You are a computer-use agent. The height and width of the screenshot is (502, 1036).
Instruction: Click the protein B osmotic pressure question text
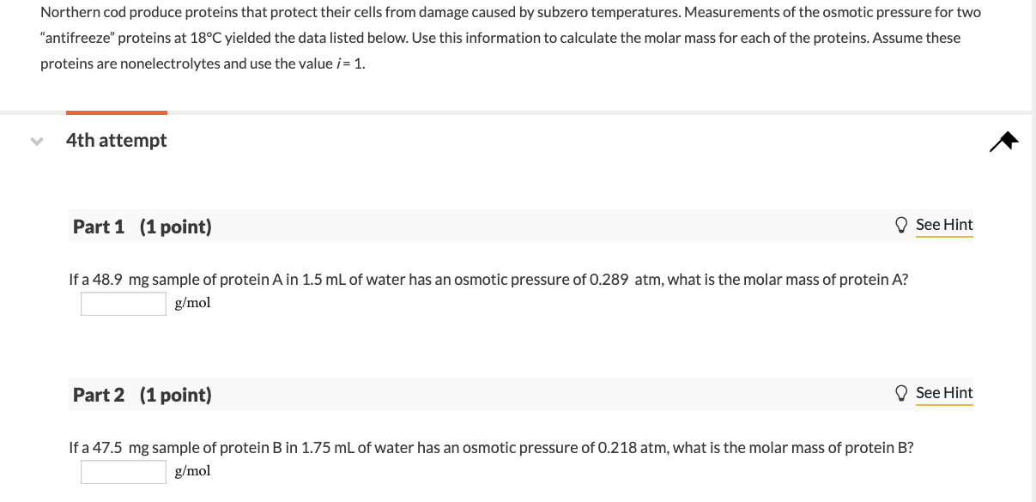[490, 448]
